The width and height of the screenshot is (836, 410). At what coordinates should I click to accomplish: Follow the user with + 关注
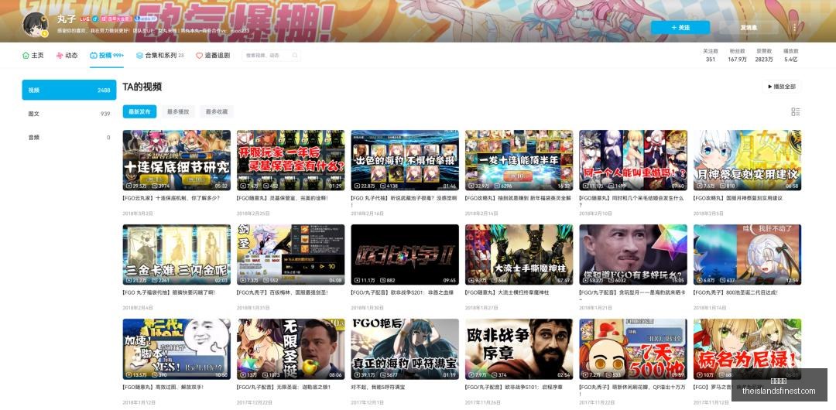coord(680,27)
